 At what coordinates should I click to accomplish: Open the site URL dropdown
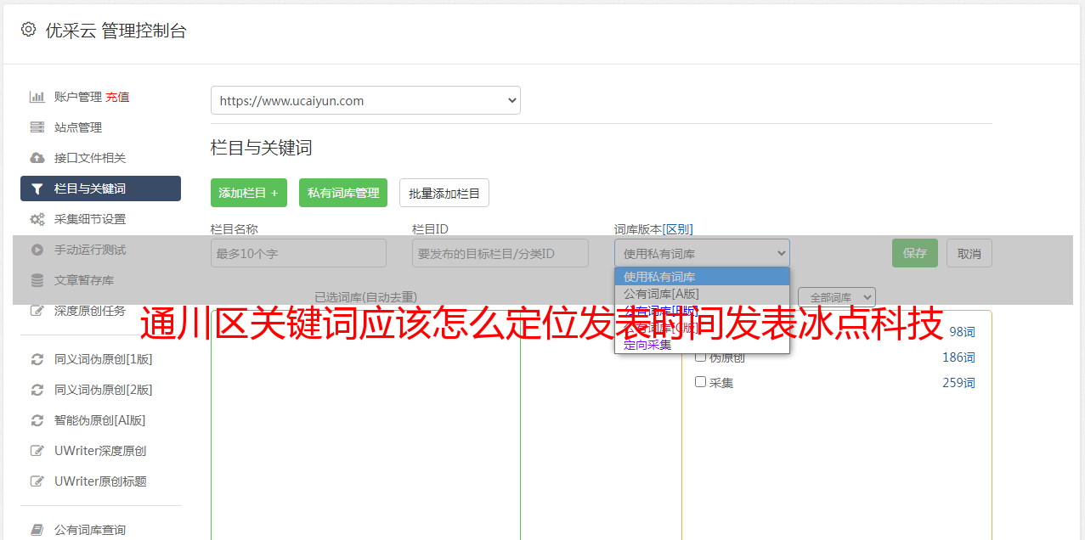coord(365,100)
